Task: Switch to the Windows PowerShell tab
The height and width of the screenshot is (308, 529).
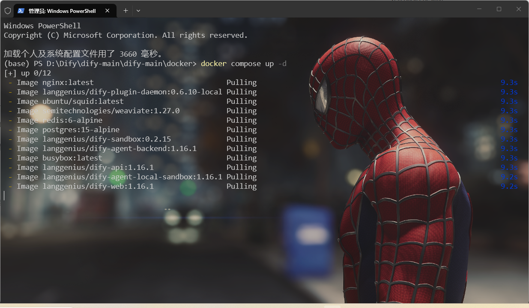Action: click(65, 11)
